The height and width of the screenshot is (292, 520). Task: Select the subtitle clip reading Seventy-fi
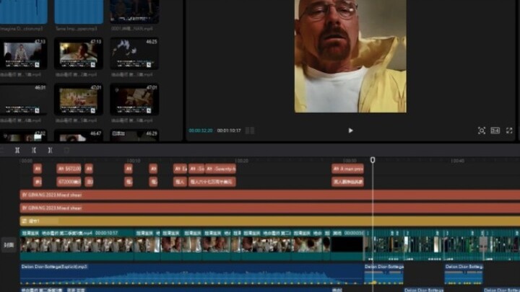pyautogui.click(x=220, y=169)
